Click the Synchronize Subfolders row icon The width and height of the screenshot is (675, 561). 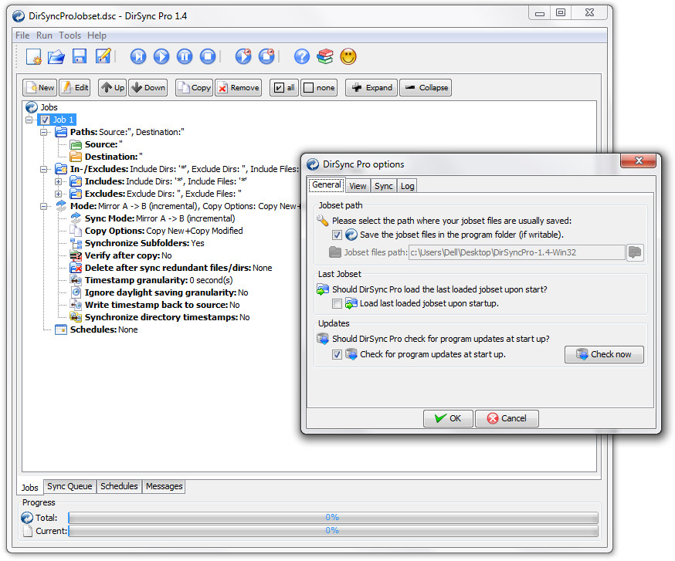tap(76, 244)
